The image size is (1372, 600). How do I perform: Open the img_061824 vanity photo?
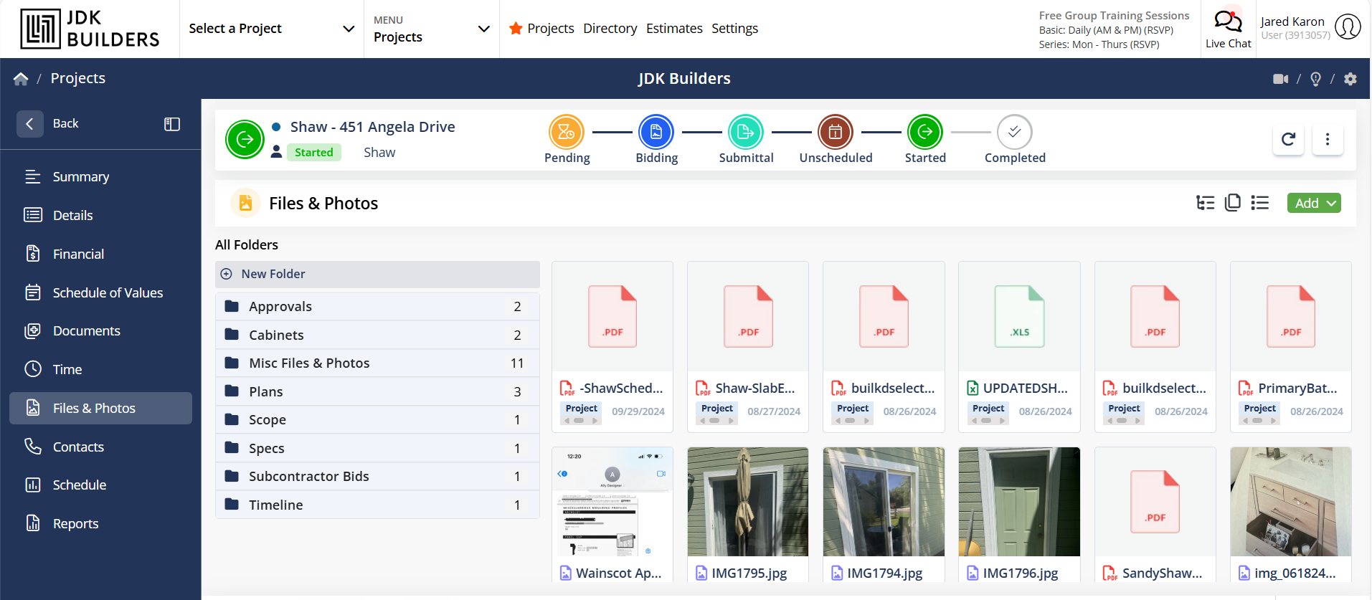[1291, 502]
